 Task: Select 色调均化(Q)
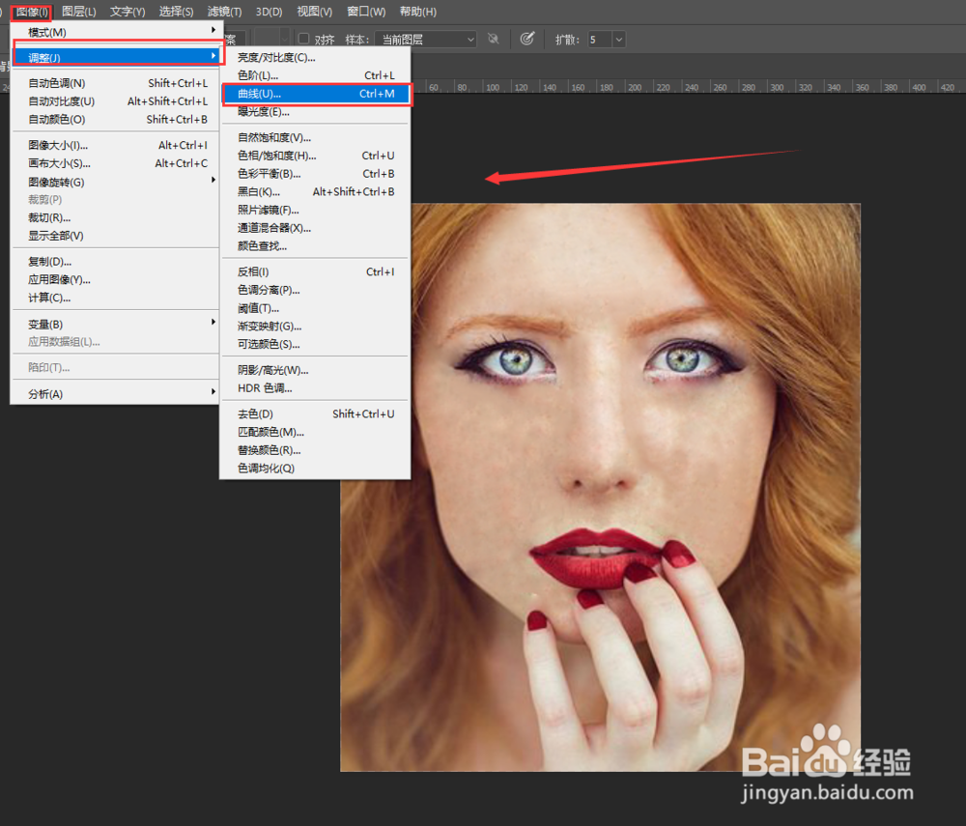tap(316, 469)
